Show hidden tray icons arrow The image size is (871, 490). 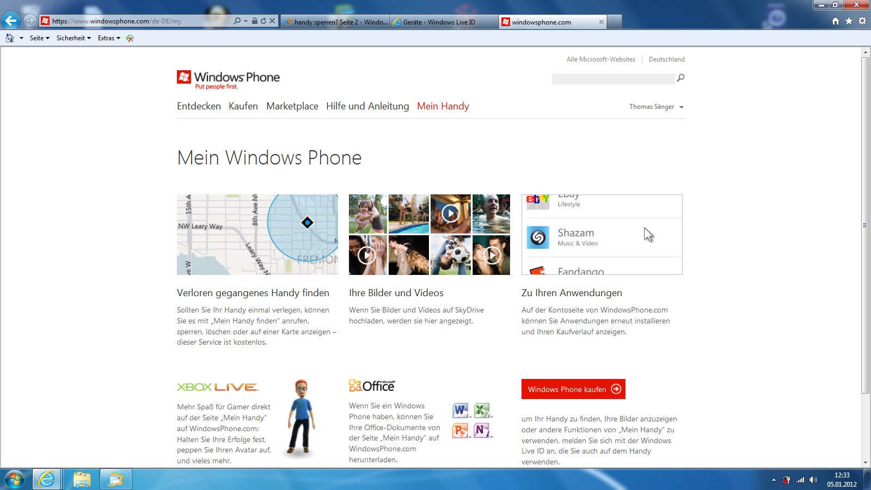[774, 480]
